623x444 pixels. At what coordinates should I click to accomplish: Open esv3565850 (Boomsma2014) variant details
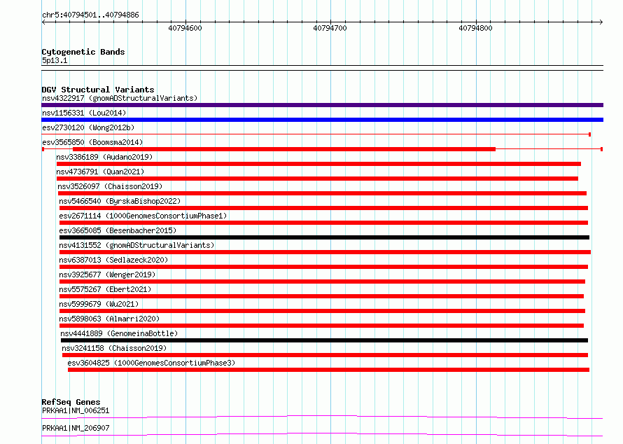(x=92, y=142)
